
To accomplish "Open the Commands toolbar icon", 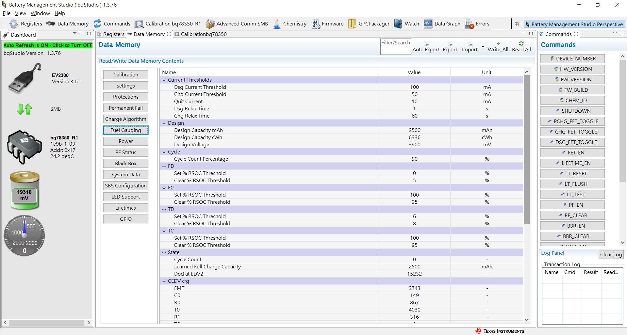I will pyautogui.click(x=112, y=24).
